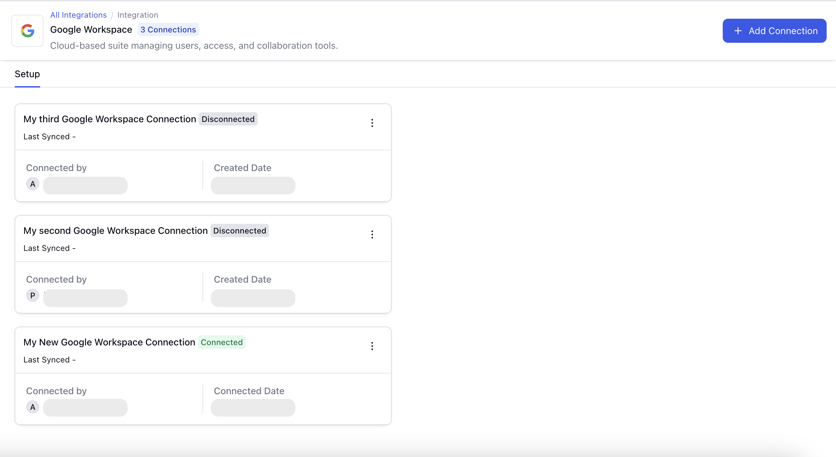The width and height of the screenshot is (836, 457).
Task: Click Last Synced text in New connection
Action: point(49,360)
